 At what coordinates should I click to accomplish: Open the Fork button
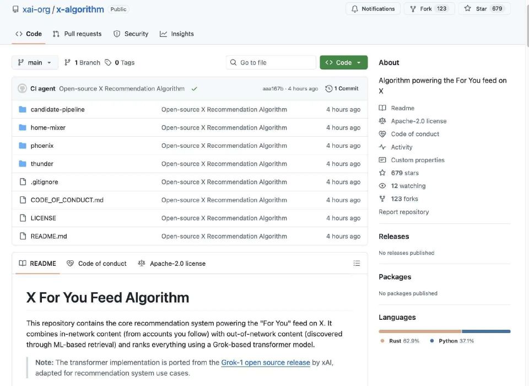(x=425, y=9)
